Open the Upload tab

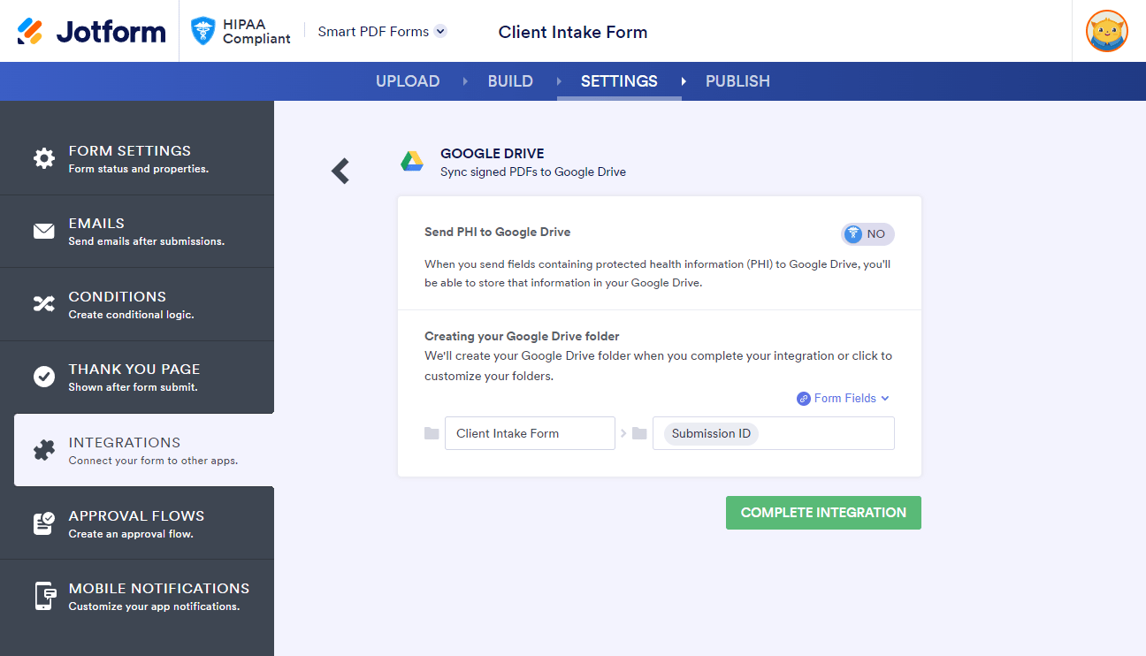pyautogui.click(x=408, y=81)
